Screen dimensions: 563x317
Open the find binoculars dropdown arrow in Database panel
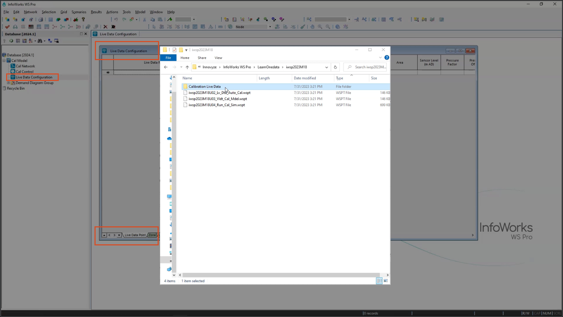[44, 41]
